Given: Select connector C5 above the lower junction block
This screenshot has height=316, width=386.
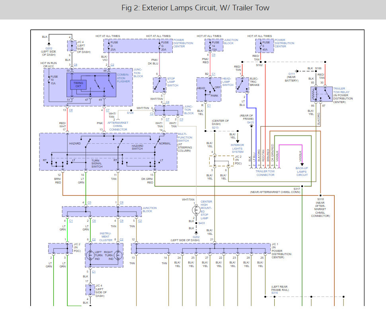Looking at the screenshot, I should click(x=90, y=203).
